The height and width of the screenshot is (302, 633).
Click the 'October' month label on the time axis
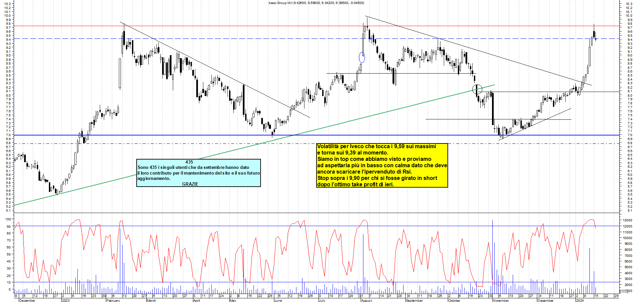(x=454, y=300)
